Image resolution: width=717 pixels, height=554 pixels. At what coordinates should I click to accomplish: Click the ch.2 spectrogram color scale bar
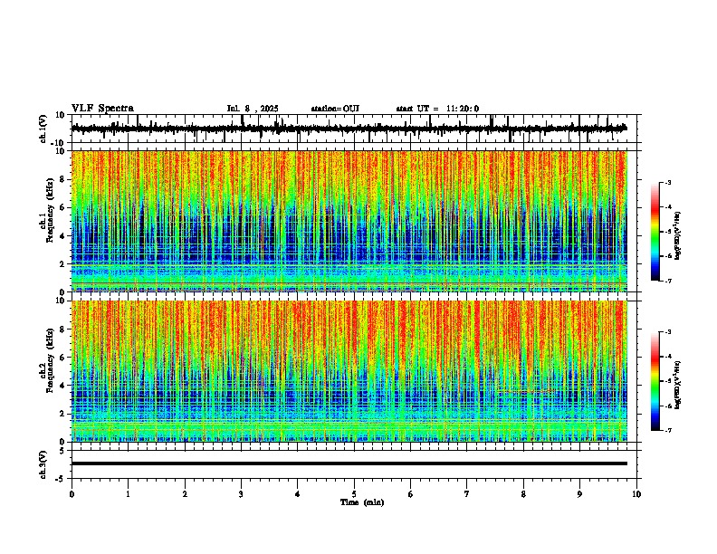coord(655,381)
